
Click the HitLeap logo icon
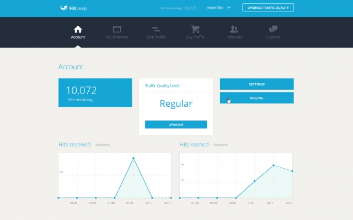point(64,8)
